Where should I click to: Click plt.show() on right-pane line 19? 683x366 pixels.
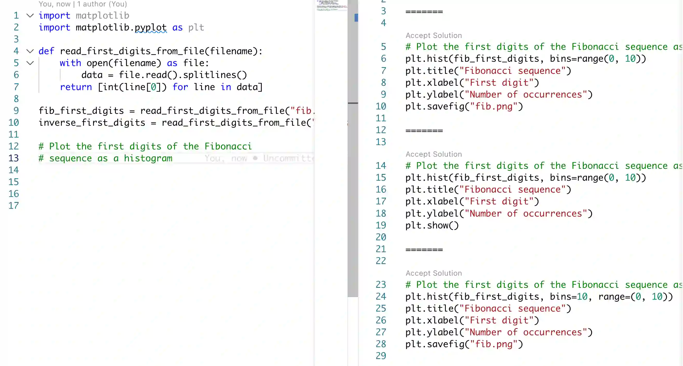coord(432,225)
